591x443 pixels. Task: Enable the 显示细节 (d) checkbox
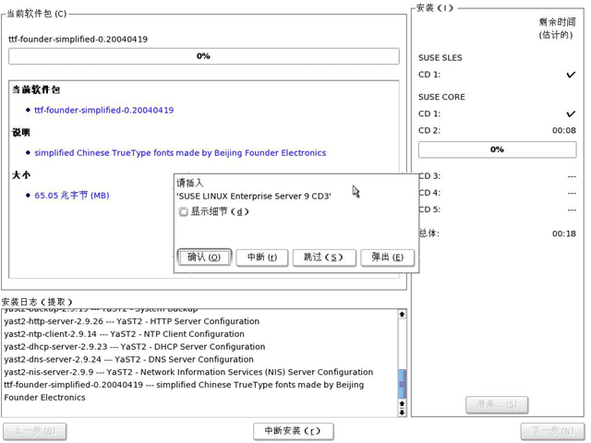coord(183,211)
